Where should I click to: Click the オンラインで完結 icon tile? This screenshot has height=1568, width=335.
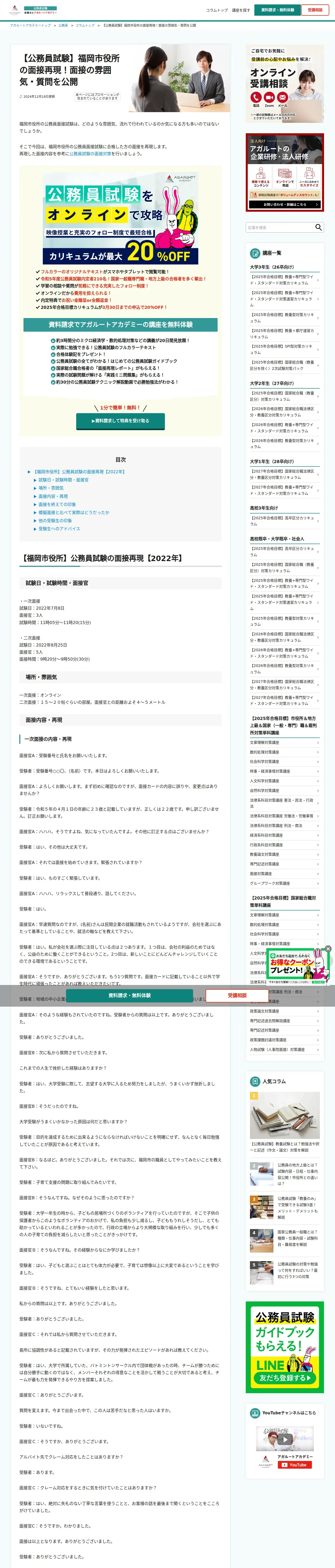coord(285,178)
